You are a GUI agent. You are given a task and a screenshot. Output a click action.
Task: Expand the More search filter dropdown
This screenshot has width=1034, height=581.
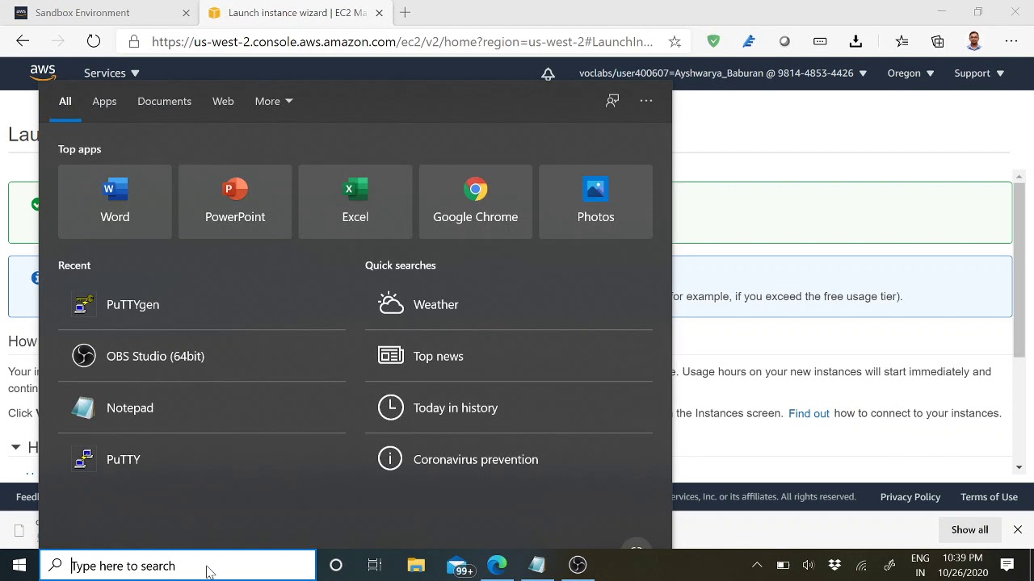[x=274, y=101]
